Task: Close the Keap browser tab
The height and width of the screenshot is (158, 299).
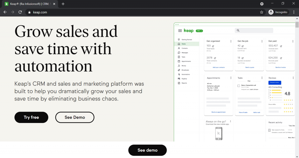Action: point(54,4)
